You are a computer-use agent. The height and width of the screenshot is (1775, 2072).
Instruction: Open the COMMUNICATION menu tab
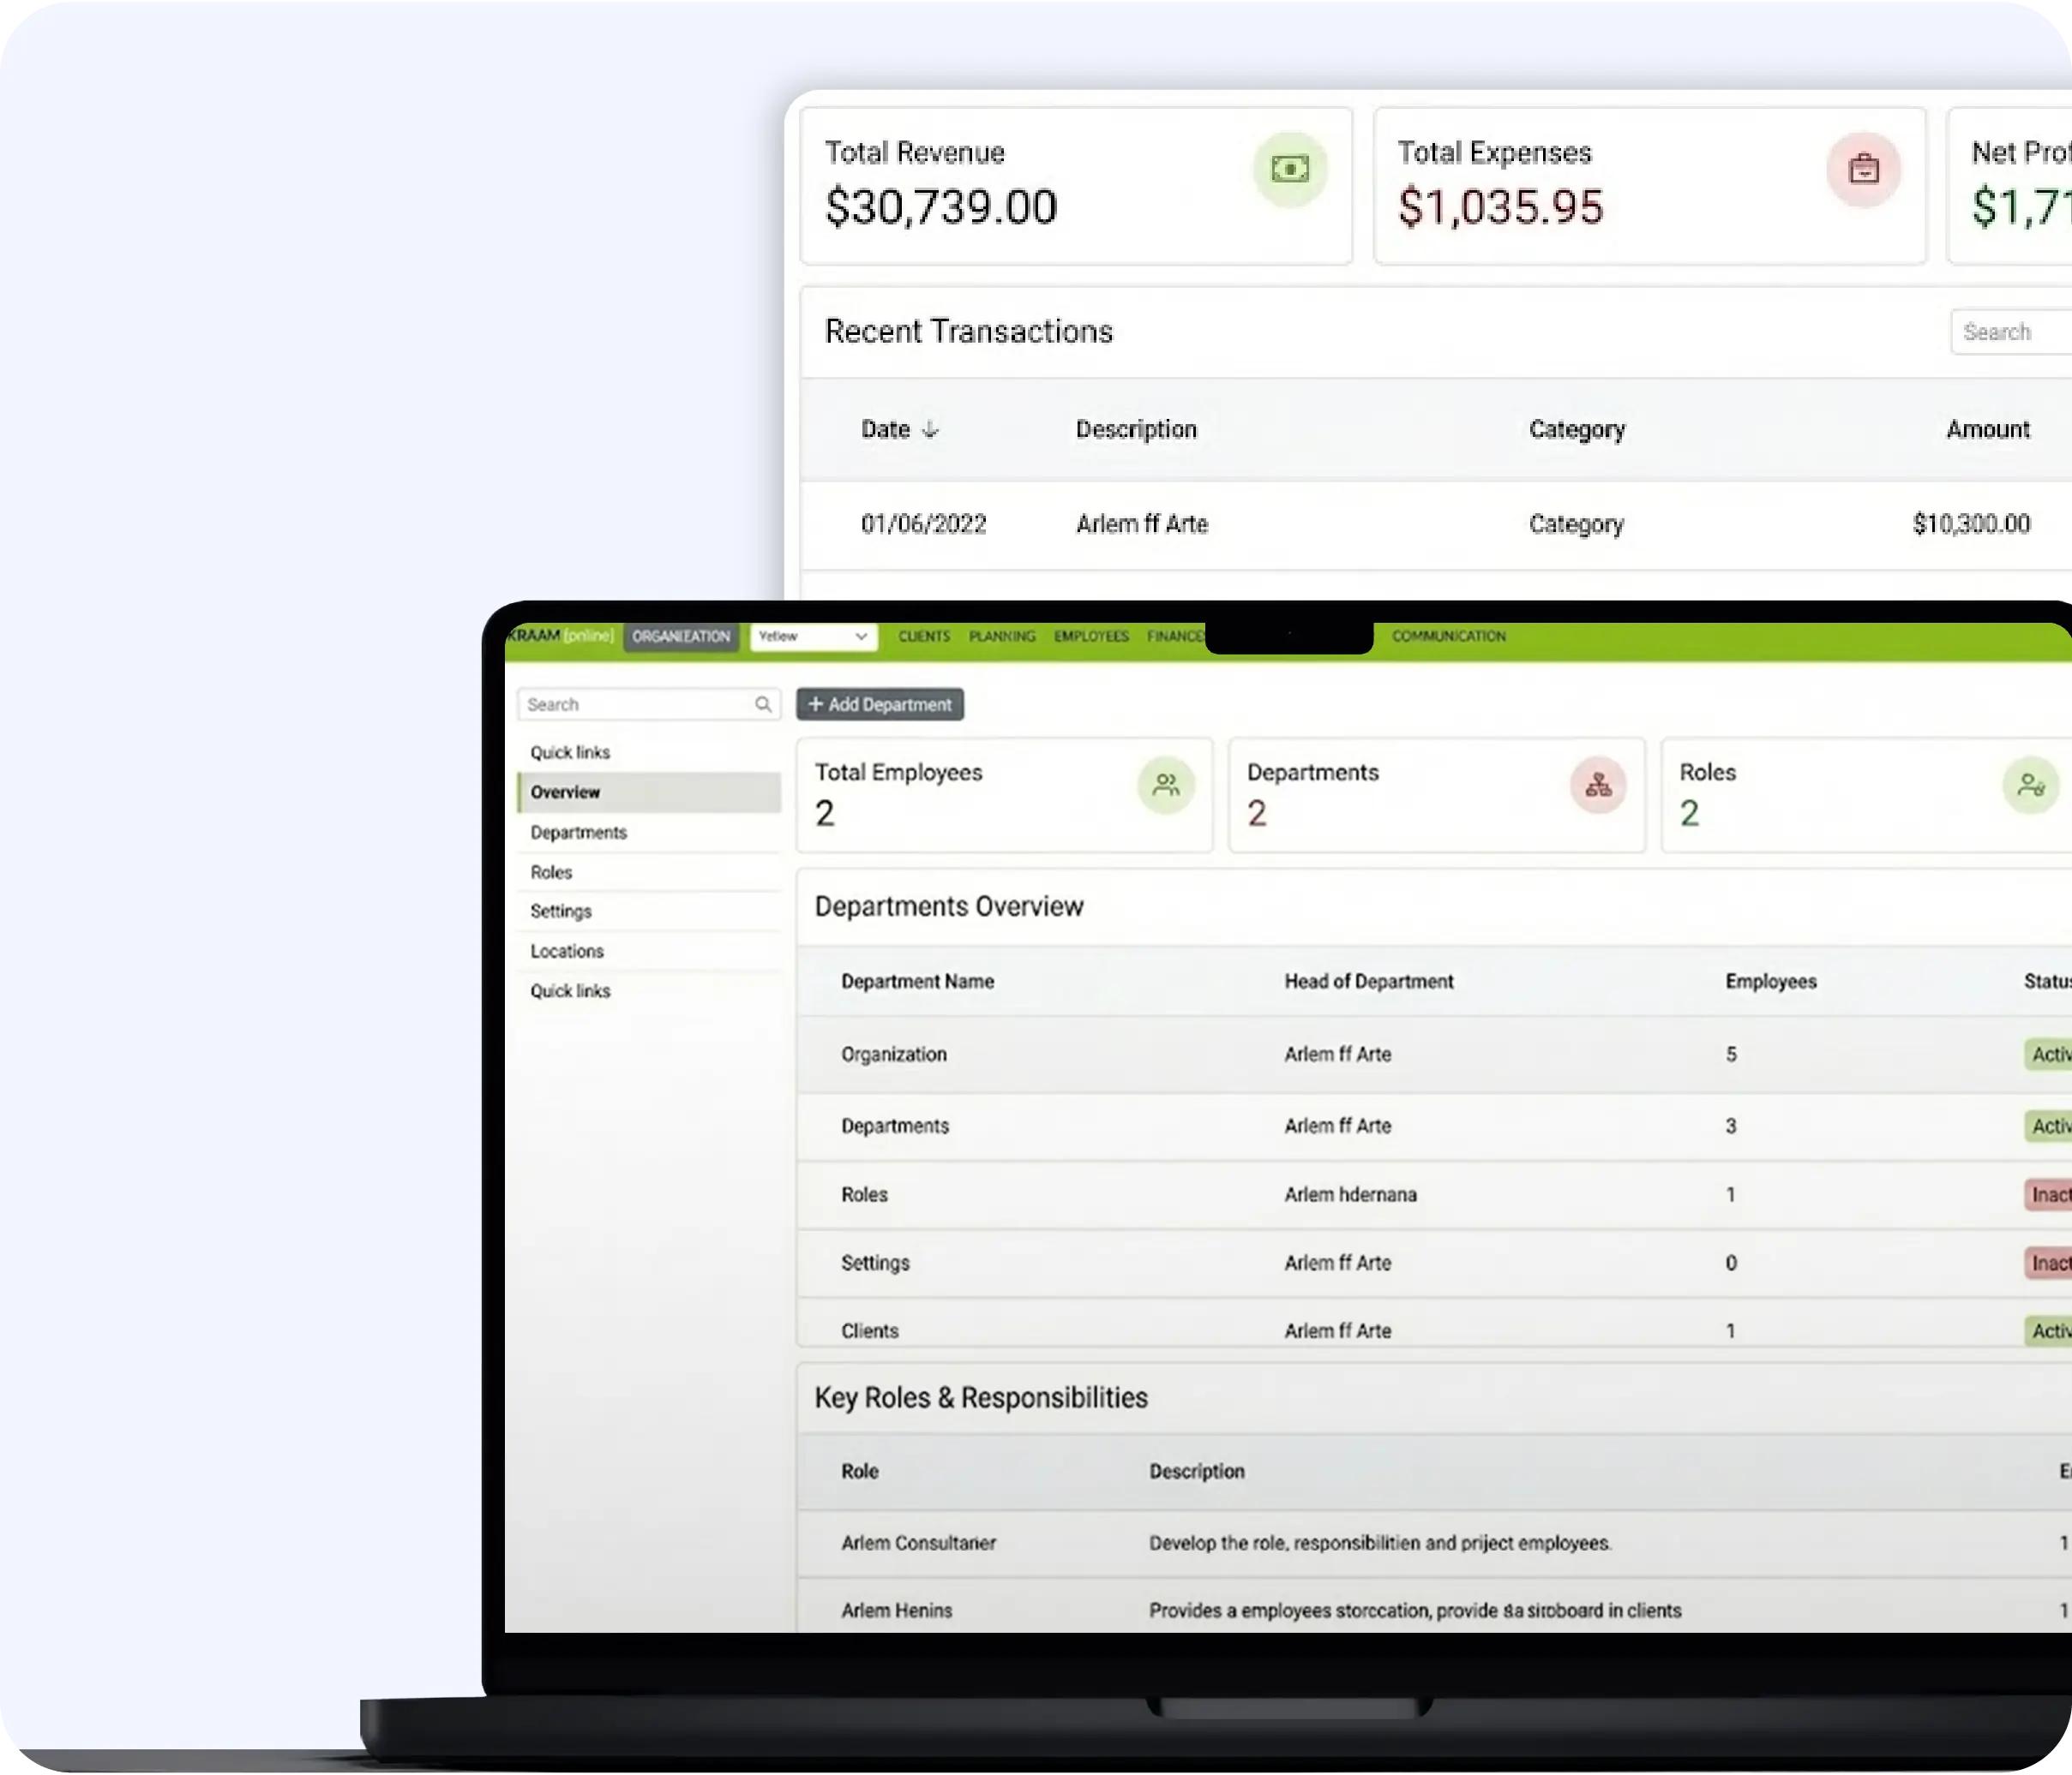click(1449, 636)
